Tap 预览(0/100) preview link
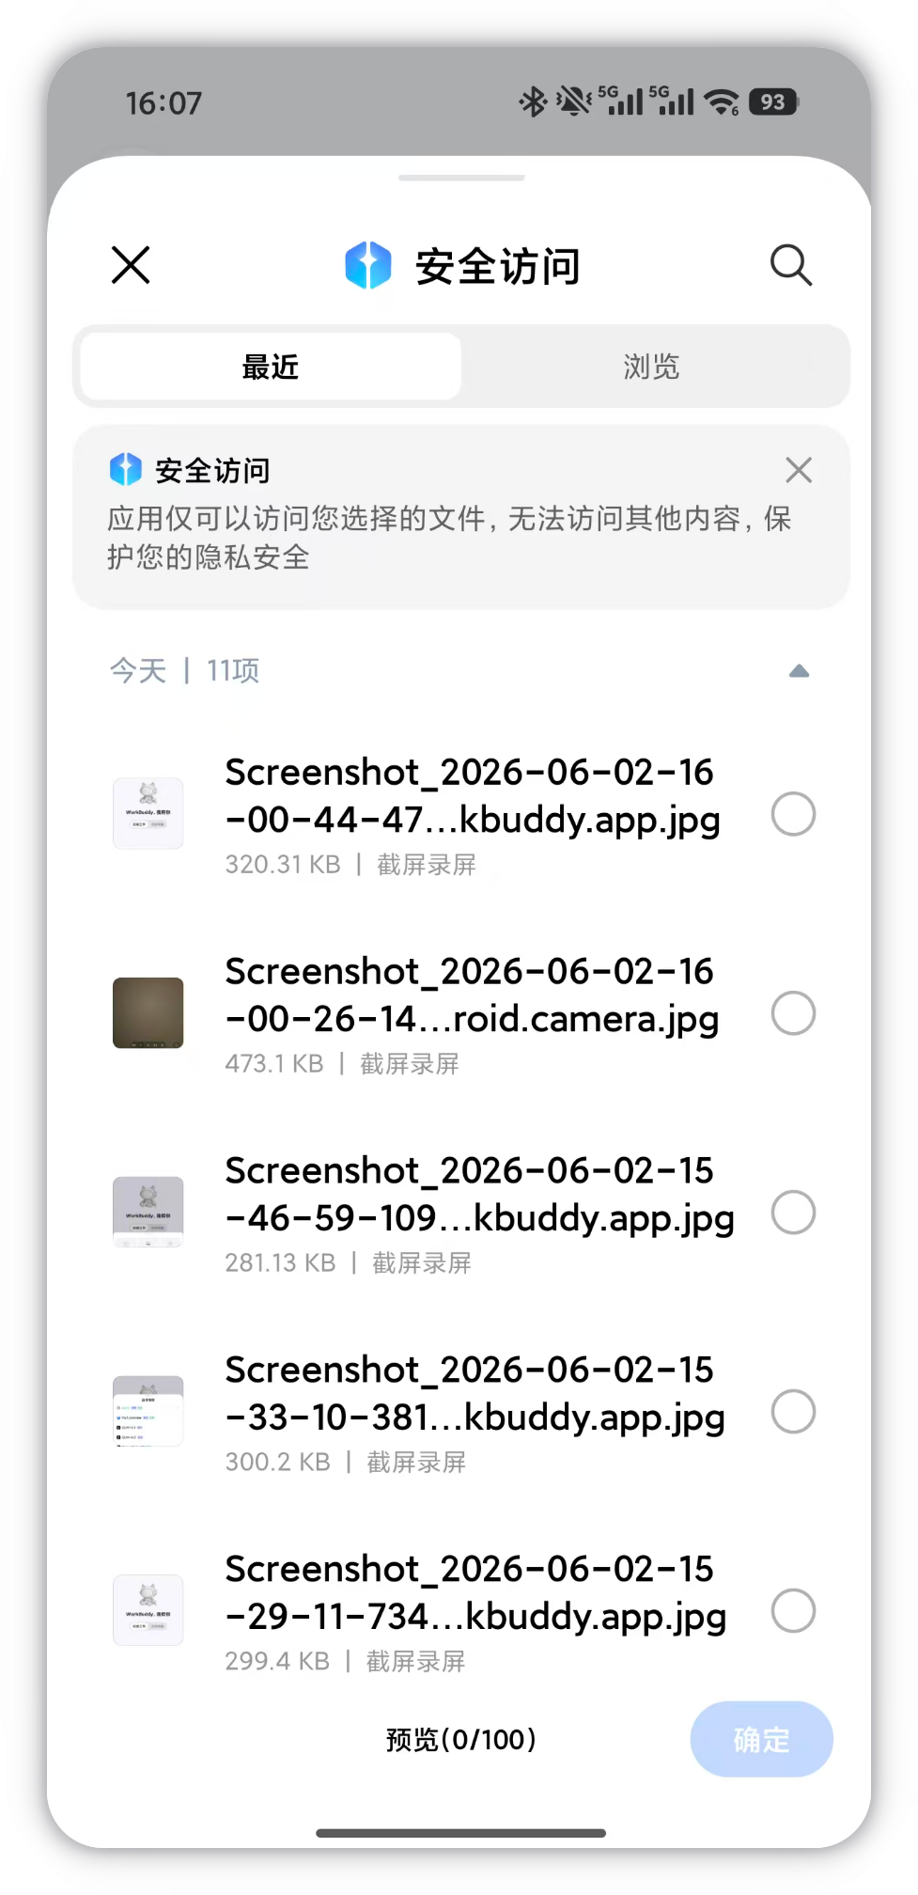Screen dimensions: 918x1895 tap(461, 1740)
